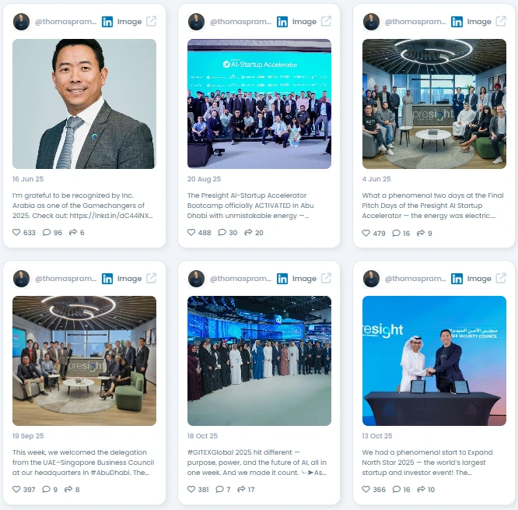This screenshot has width=518, height=510.
Task: Open the AI-Startup Accelerator group photo
Action: [259, 104]
